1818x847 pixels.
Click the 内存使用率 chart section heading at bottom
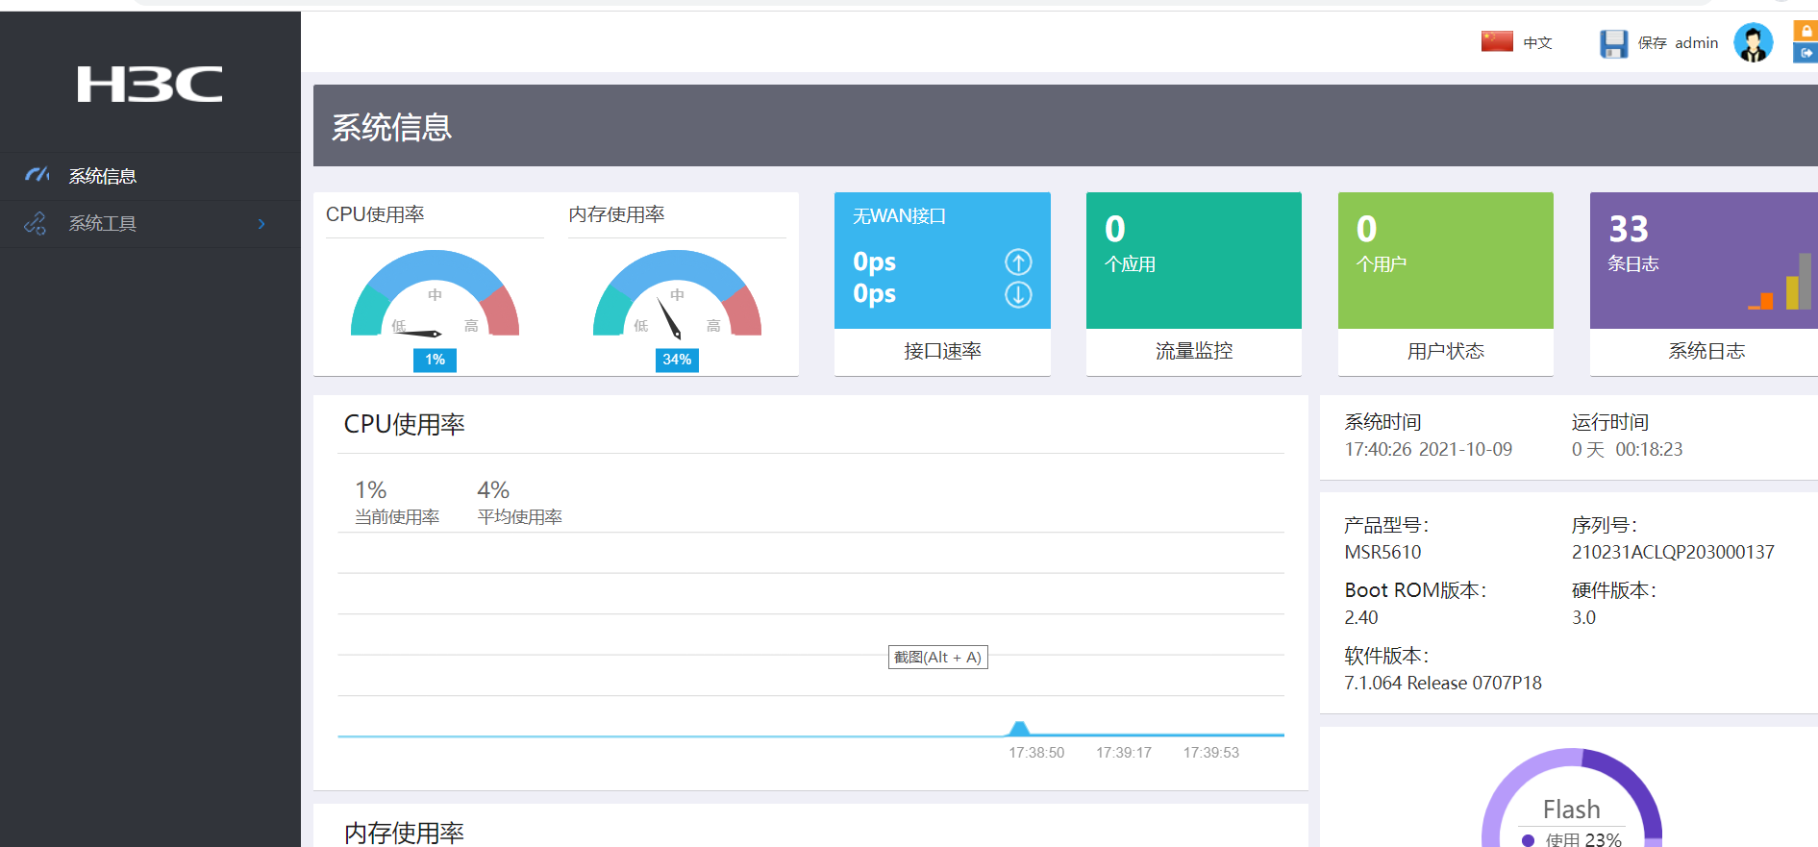pos(405,833)
